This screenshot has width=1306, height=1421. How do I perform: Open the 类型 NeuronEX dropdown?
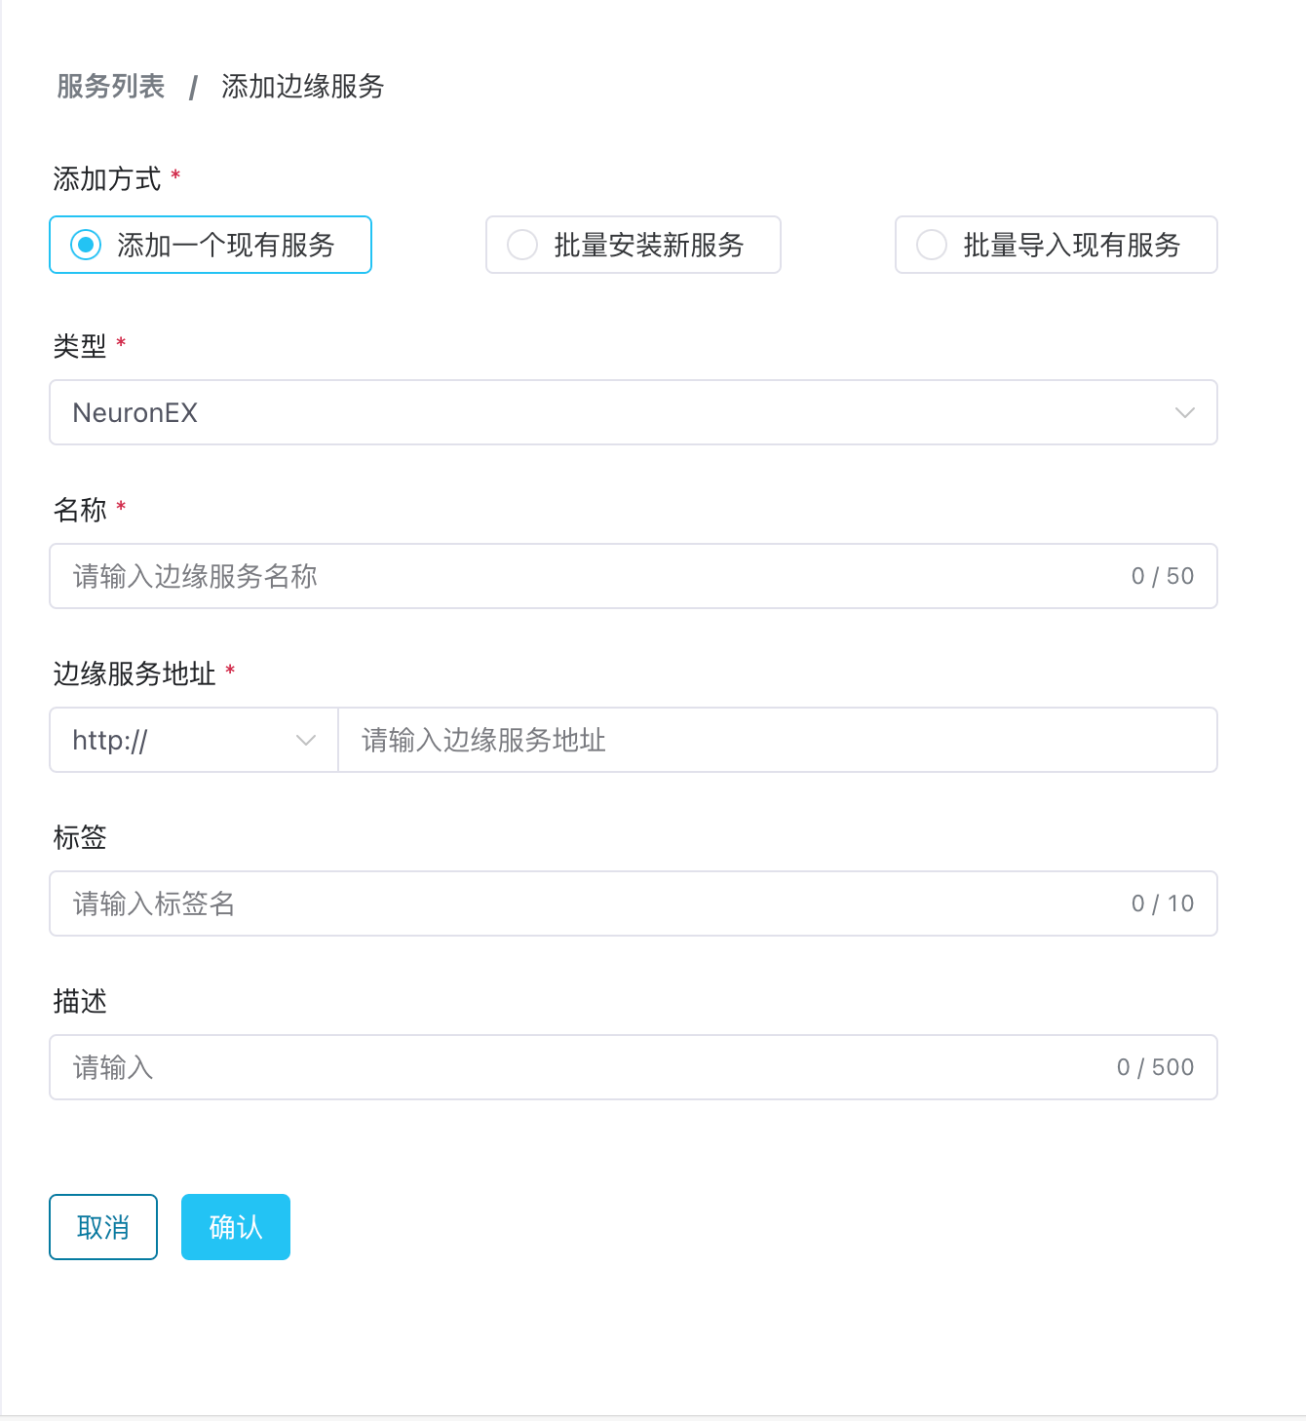pyautogui.click(x=624, y=412)
